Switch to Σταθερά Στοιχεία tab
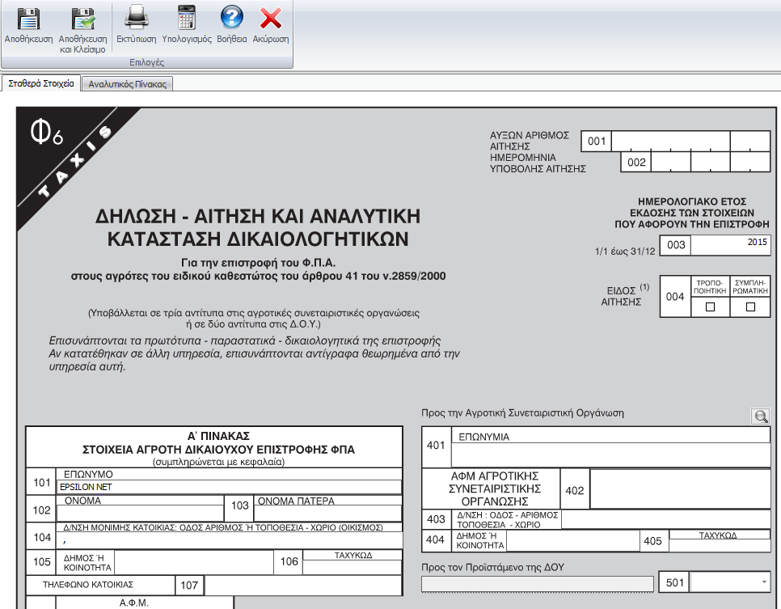The height and width of the screenshot is (609, 781). pyautogui.click(x=41, y=83)
